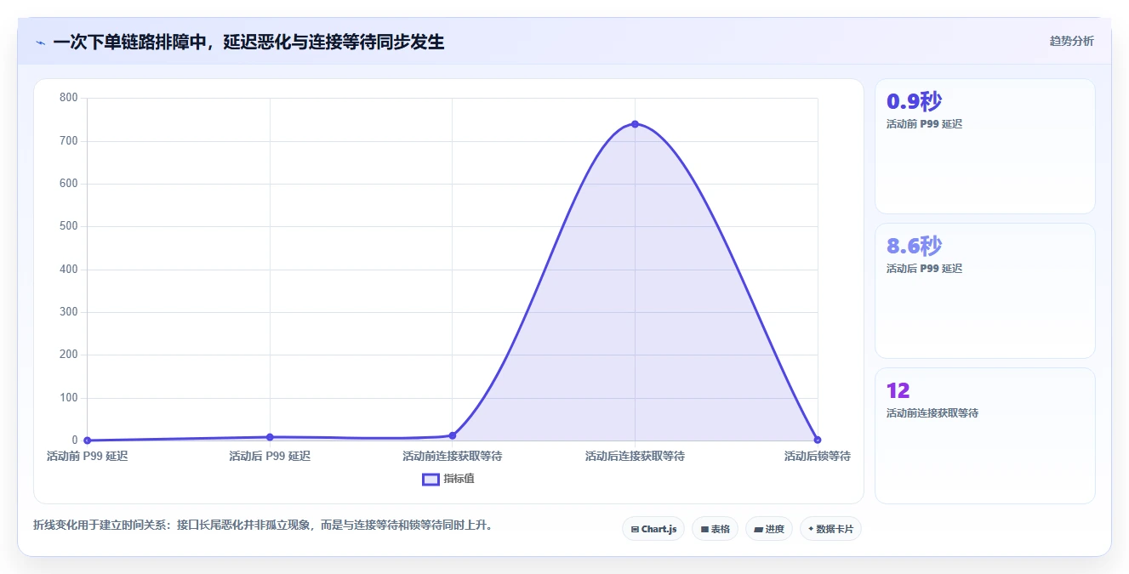Image resolution: width=1129 pixels, height=574 pixels.
Task: Open the 12 活动前连接获取等待 card
Action: [x=985, y=435]
